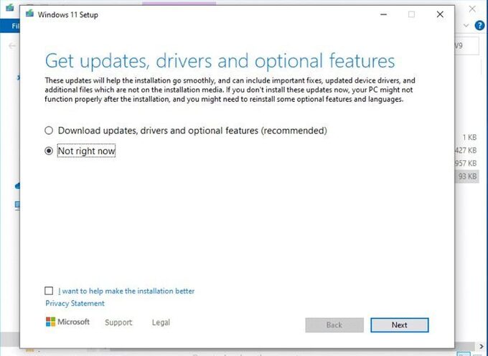Click the This PC icon in the sidebar
488x356 pixels.
[x=16, y=205]
